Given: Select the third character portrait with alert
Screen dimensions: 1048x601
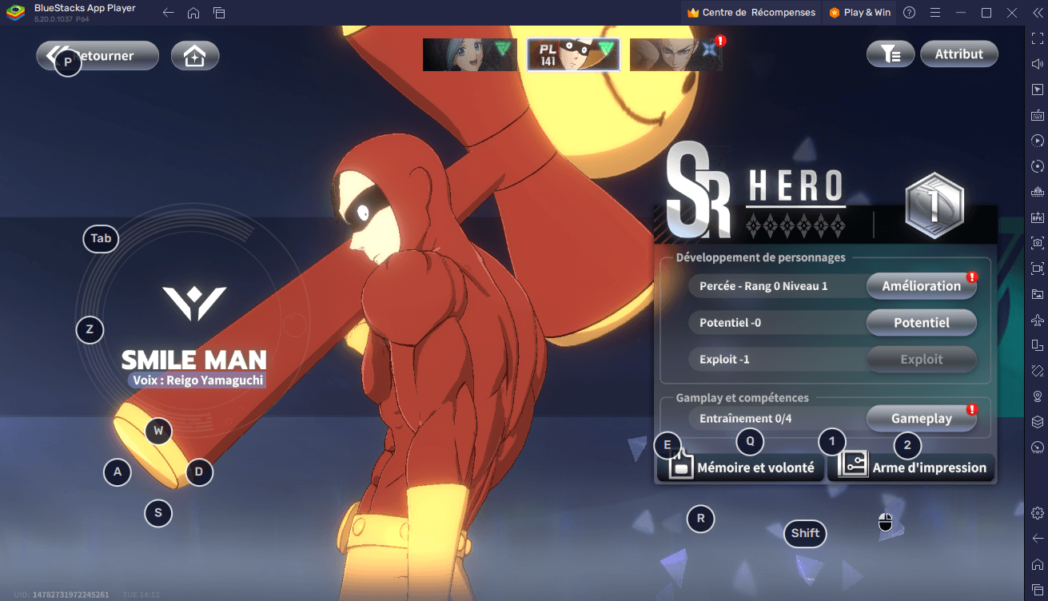Looking at the screenshot, I should point(676,54).
